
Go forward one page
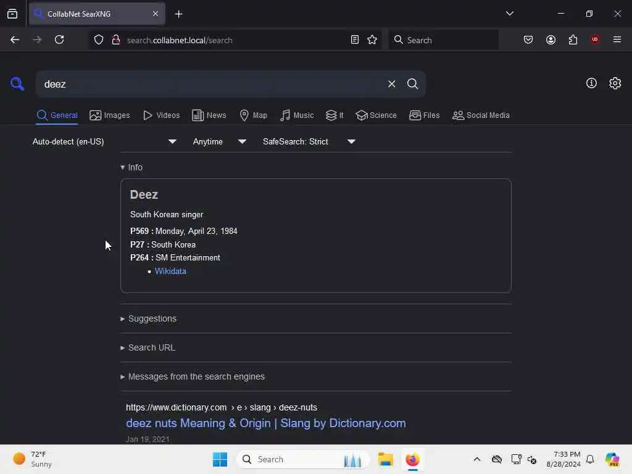click(x=36, y=39)
